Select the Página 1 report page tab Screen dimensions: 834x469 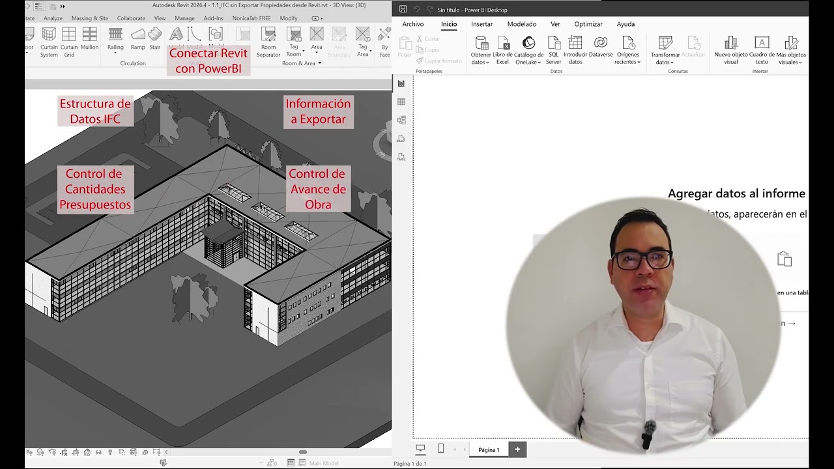pyautogui.click(x=489, y=449)
